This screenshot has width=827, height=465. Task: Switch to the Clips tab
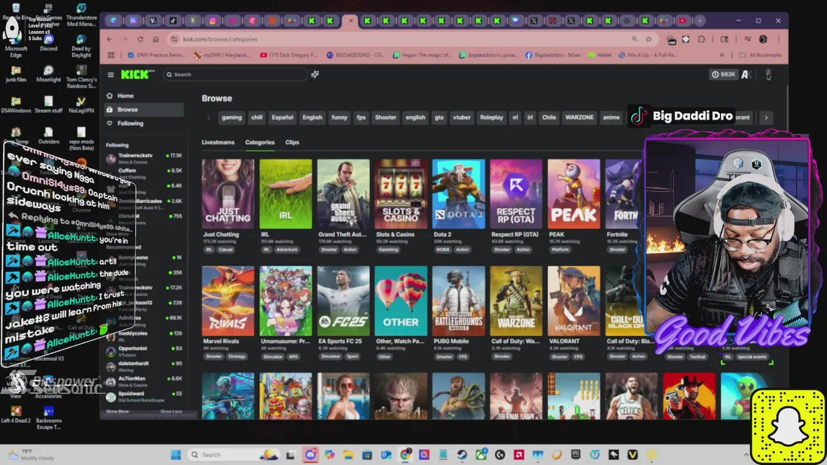pyautogui.click(x=292, y=142)
